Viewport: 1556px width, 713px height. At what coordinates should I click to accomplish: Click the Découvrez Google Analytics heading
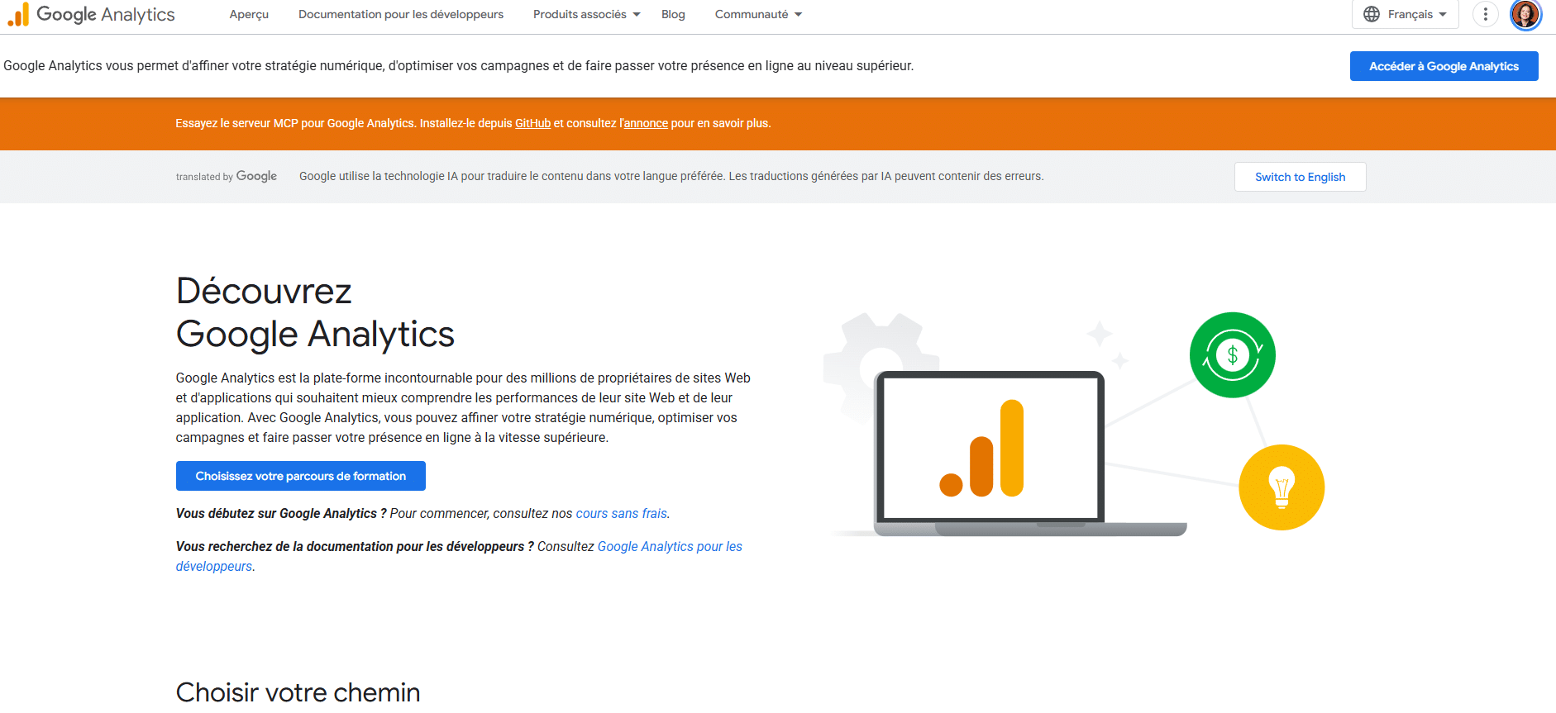pos(315,312)
